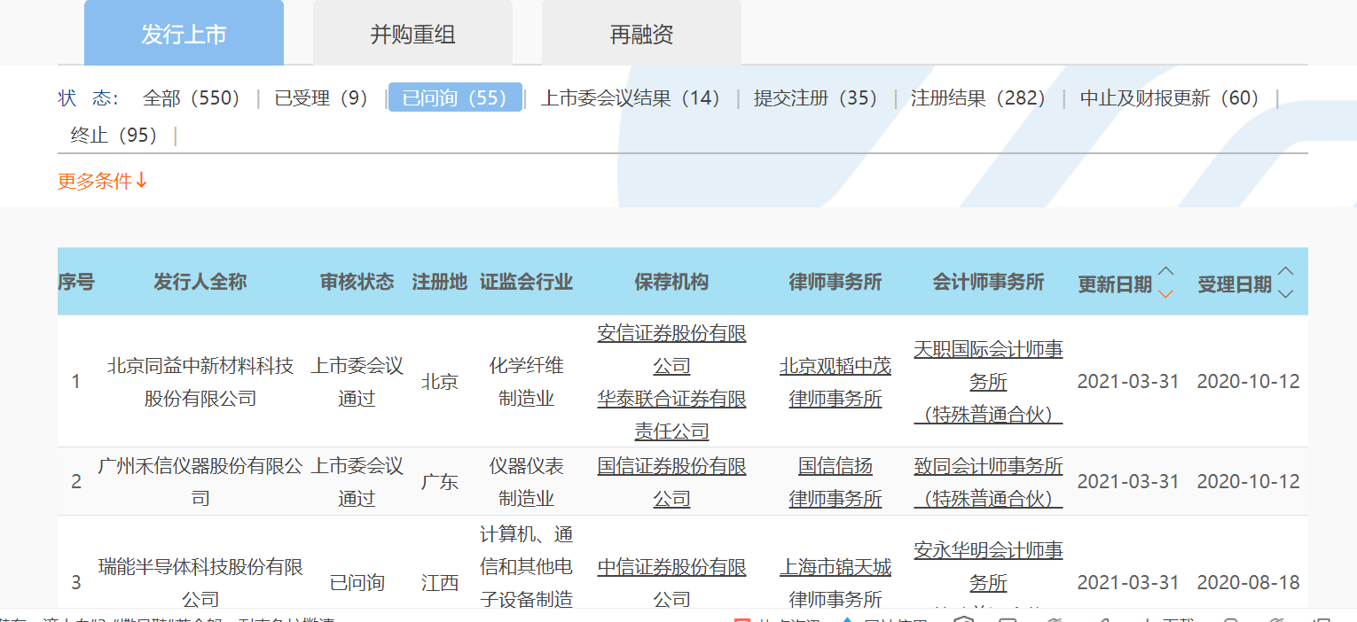Screen dimensions: 1357x622
Task: Click the 更新日期 header label
Action: [1115, 284]
